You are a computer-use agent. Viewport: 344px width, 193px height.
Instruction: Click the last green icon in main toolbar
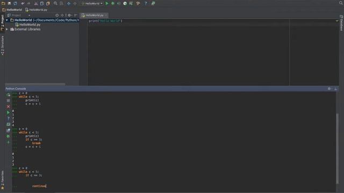(x=153, y=4)
